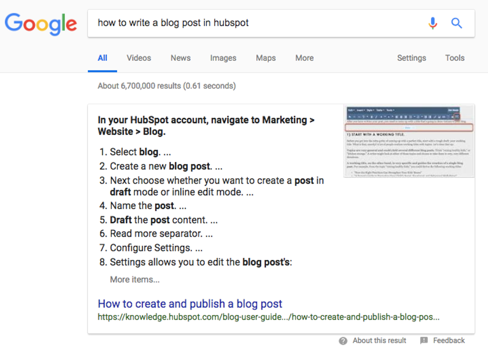Click list item about draft or inline edit mode

(211, 186)
